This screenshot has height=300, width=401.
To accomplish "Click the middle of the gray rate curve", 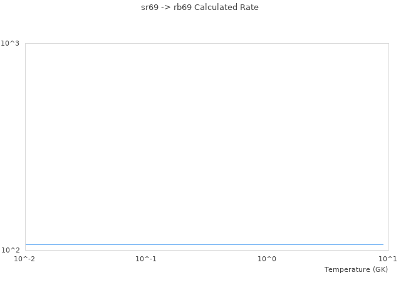I will 204,244.
